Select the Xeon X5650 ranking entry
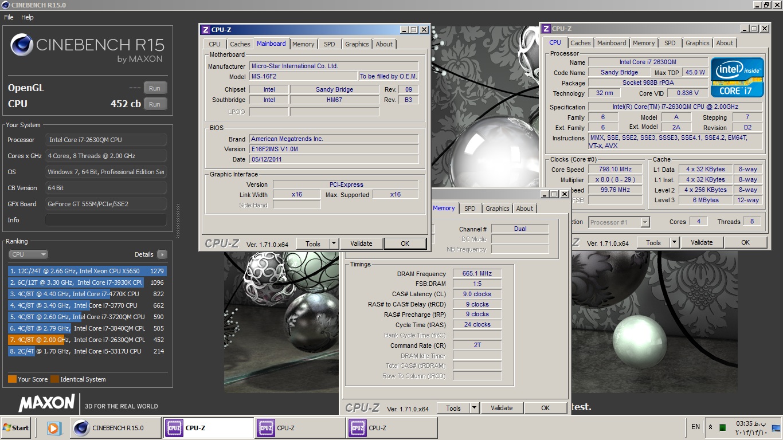This screenshot has width=783, height=440. tap(87, 271)
